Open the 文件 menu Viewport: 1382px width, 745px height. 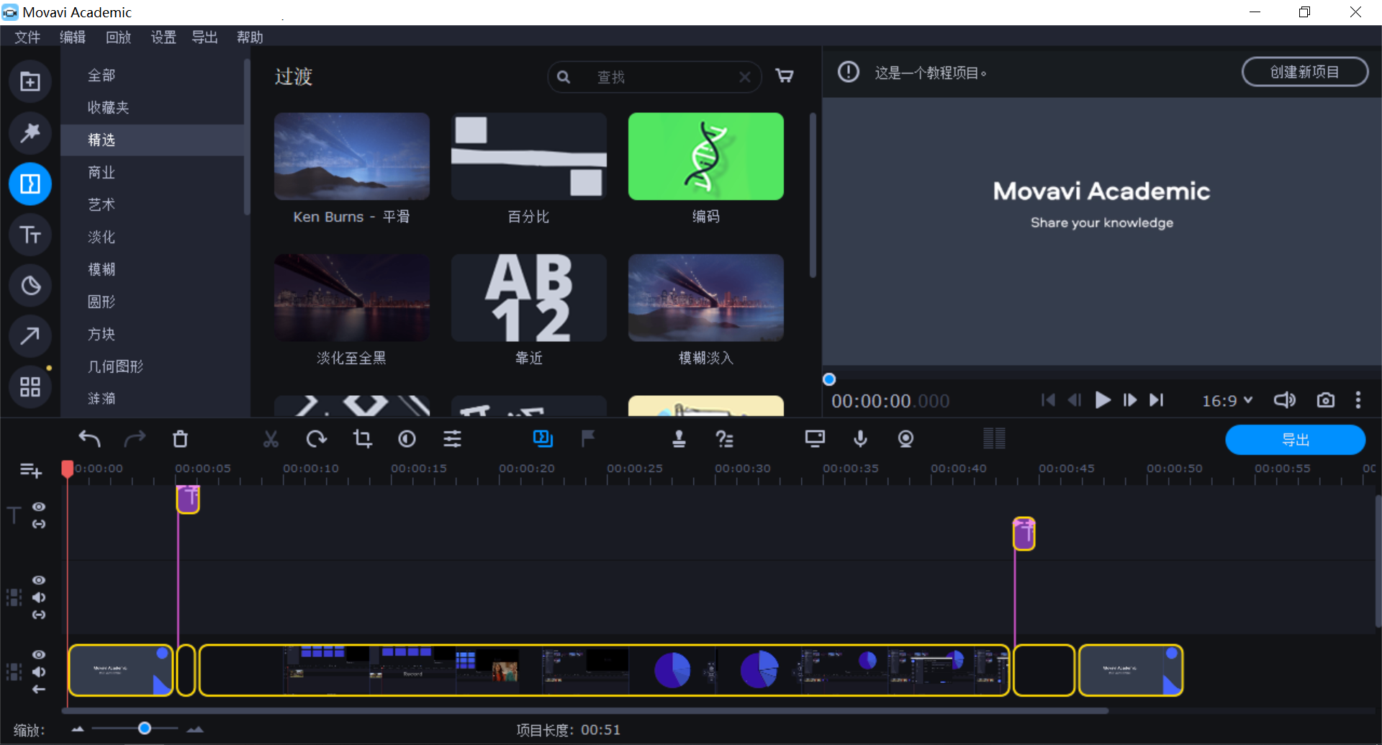pos(27,37)
